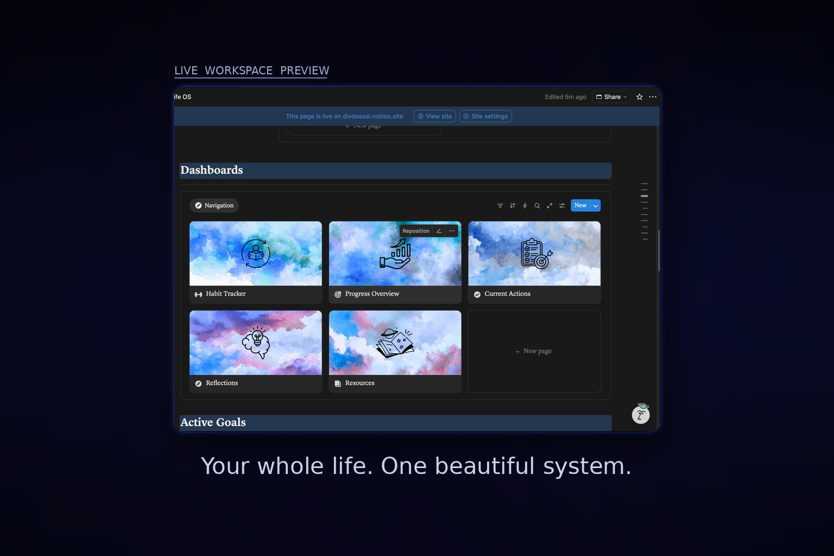Open Site settings
The image size is (834, 556).
(485, 116)
